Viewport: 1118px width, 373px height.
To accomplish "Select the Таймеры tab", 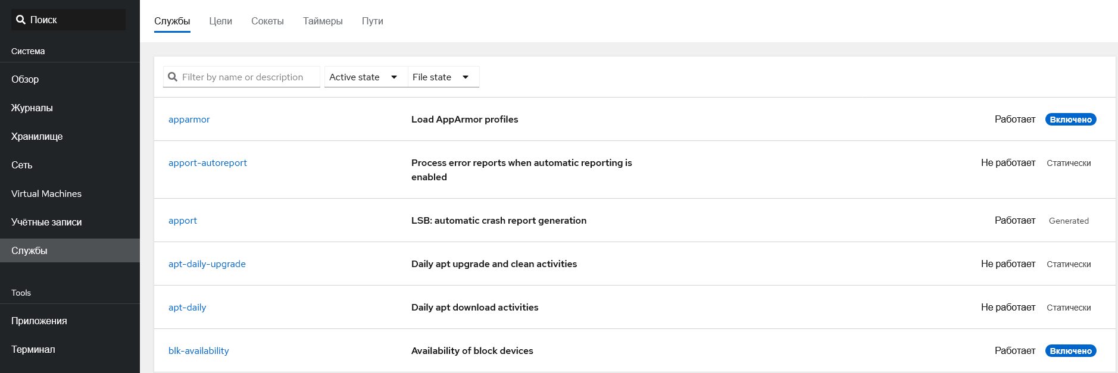I will pyautogui.click(x=323, y=21).
